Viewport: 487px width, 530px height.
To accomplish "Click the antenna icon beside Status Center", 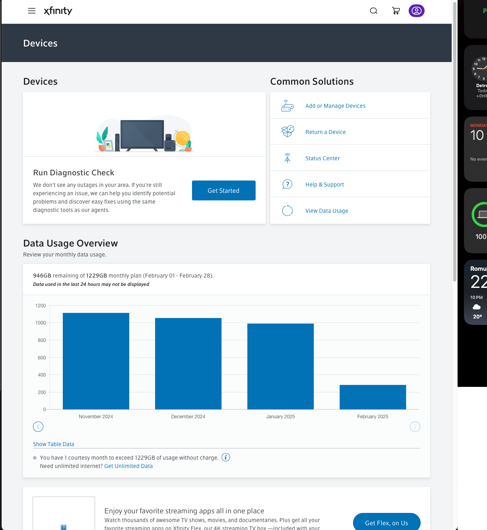I will click(x=287, y=158).
